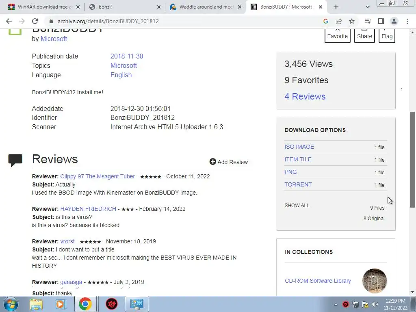This screenshot has height=312, width=416.
Task: Click the network tray icon
Action: 355,304
